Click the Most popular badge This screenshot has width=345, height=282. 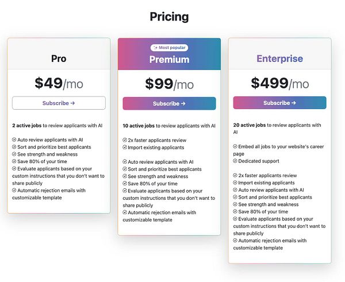point(169,48)
